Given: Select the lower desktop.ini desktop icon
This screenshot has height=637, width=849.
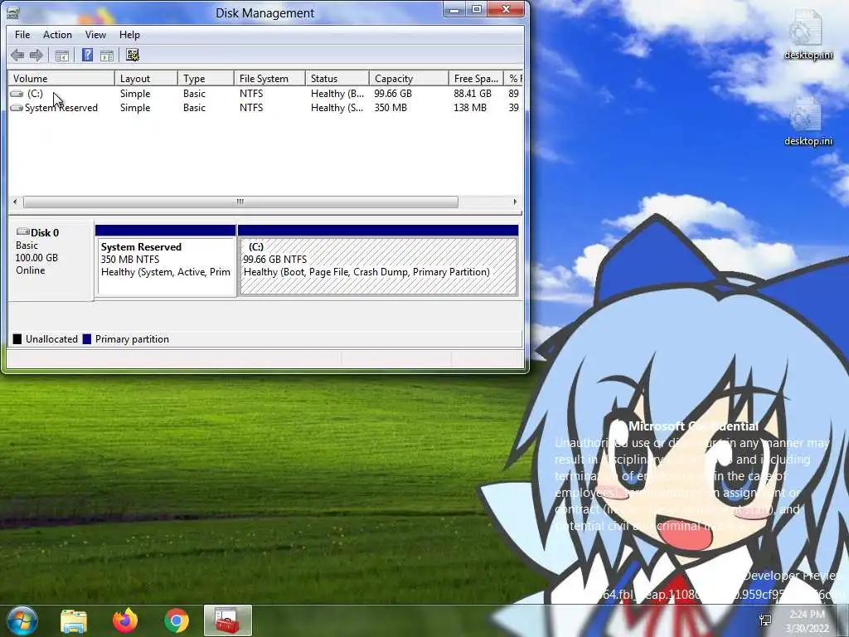Looking at the screenshot, I should (x=808, y=122).
